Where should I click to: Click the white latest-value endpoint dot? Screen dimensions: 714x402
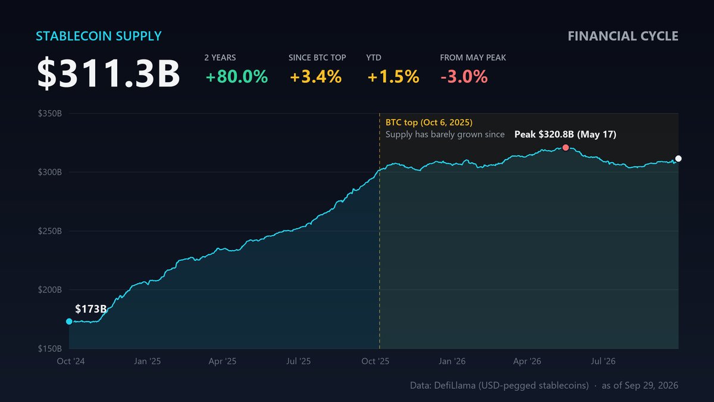click(x=678, y=158)
